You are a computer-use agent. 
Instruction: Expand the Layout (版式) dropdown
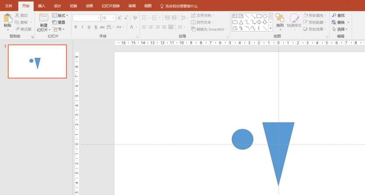click(x=60, y=16)
